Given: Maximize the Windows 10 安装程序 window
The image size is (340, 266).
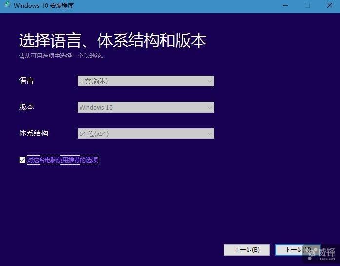Looking at the screenshot, I should click(307, 6).
